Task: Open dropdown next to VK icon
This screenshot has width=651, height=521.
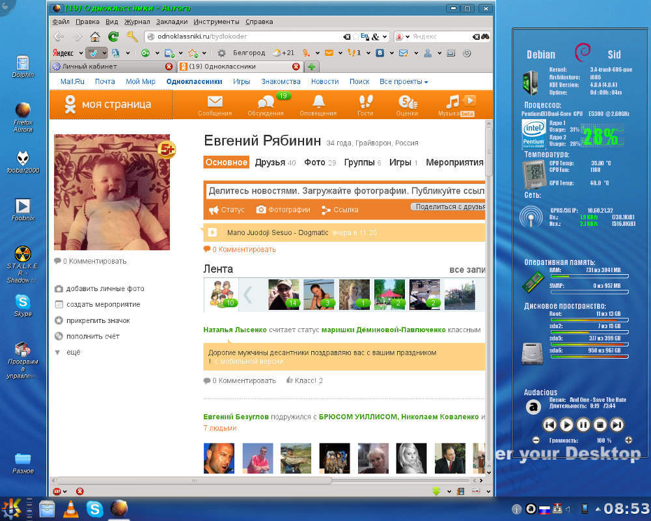Action: point(391,53)
